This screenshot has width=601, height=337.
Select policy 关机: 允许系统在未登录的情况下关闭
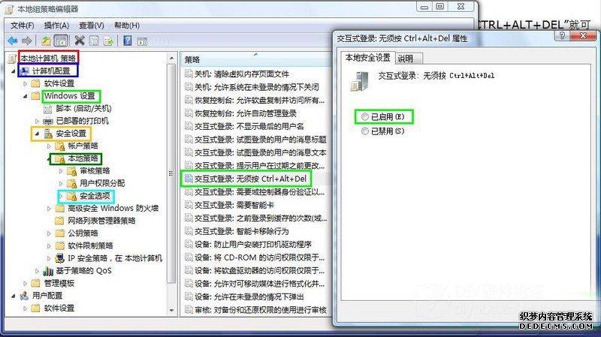coord(256,87)
